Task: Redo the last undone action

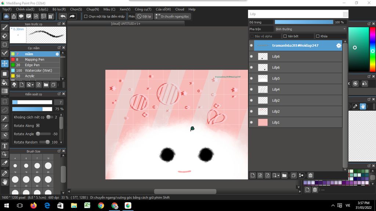Action: pyautogui.click(x=72, y=16)
